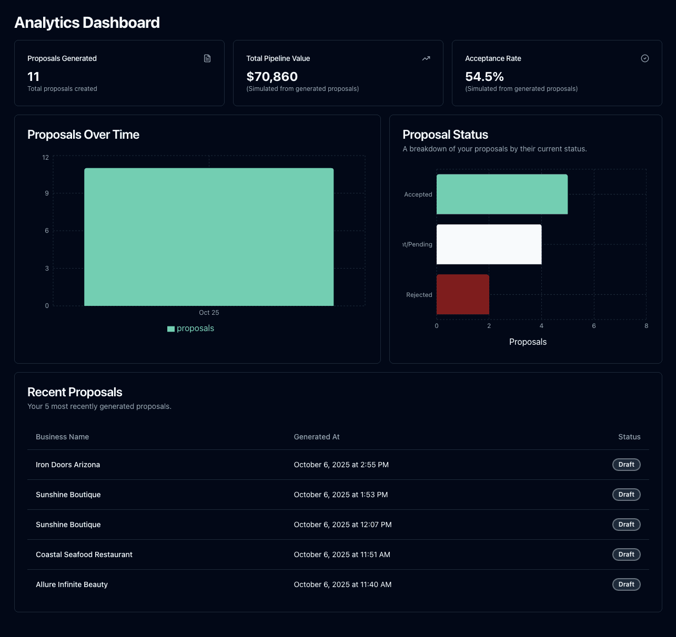Select the green square icon in chart legend

[x=170, y=328]
